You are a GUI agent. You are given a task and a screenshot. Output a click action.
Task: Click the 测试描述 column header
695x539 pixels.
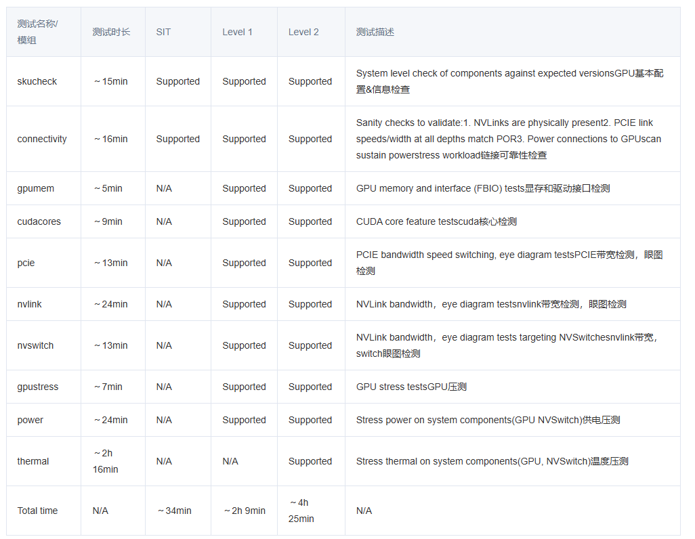(375, 32)
